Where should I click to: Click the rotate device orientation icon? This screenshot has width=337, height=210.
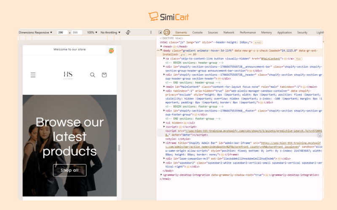pos(128,32)
